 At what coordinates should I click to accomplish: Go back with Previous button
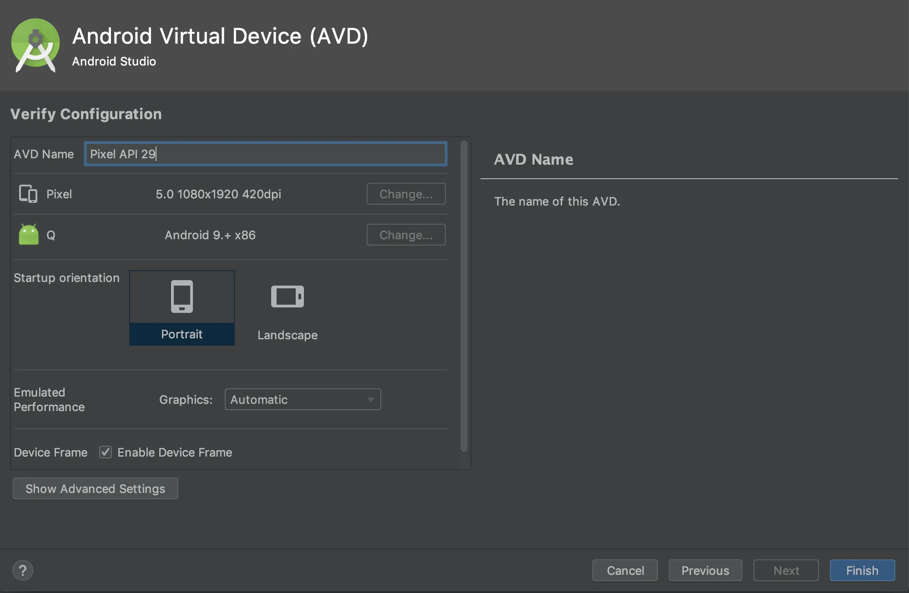[705, 570]
